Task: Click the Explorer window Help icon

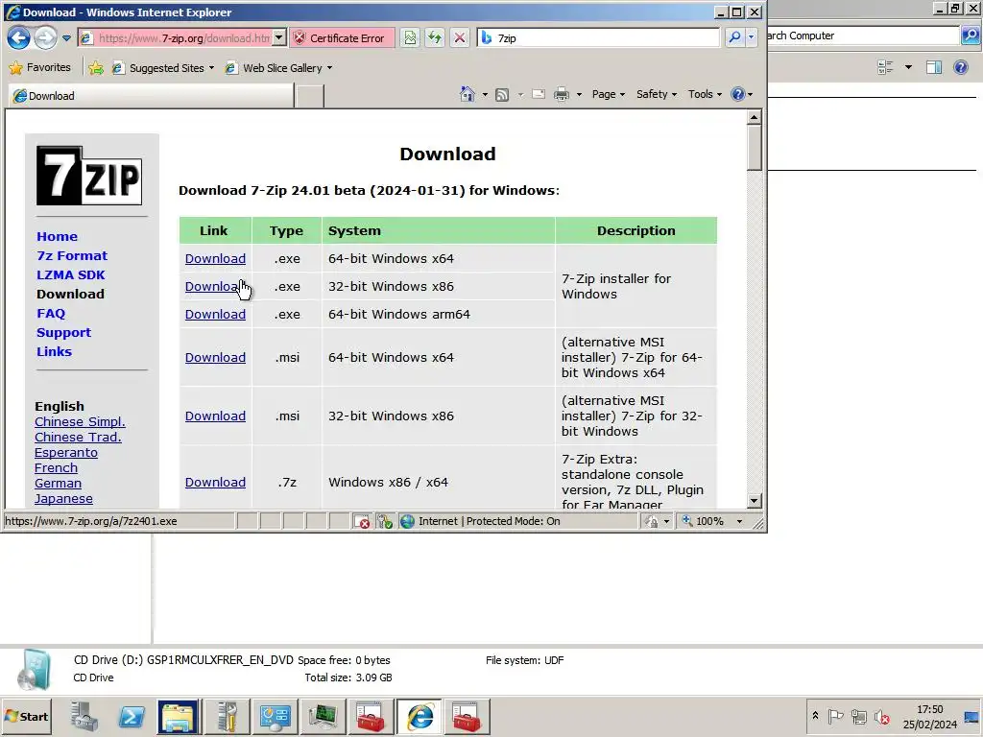Action: (960, 67)
